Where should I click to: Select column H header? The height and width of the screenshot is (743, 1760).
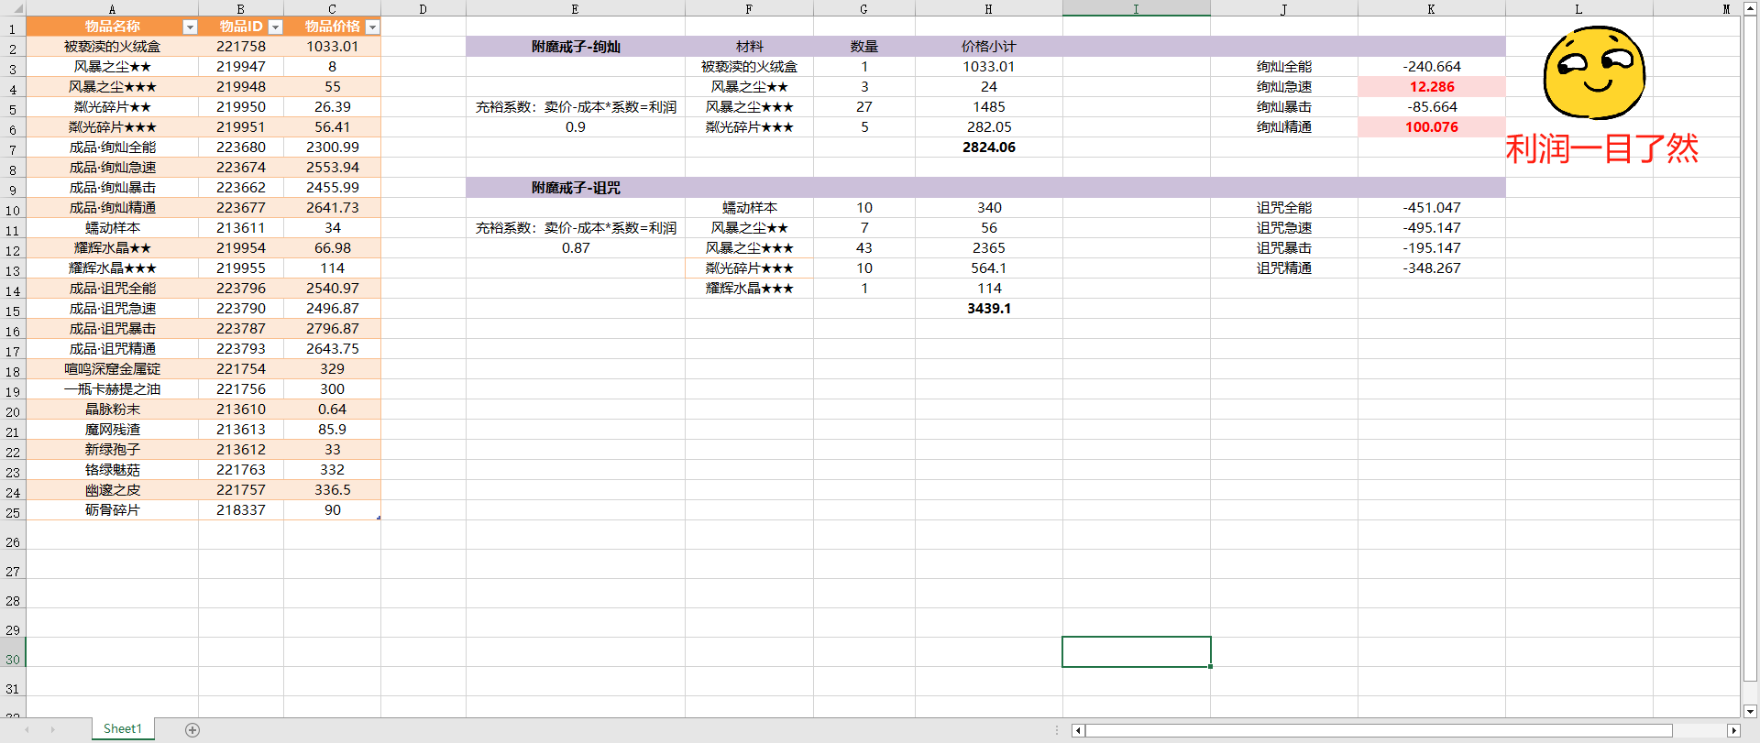988,9
